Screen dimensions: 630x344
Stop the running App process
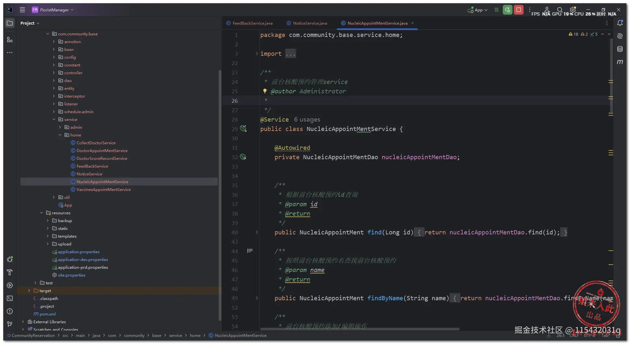(519, 10)
